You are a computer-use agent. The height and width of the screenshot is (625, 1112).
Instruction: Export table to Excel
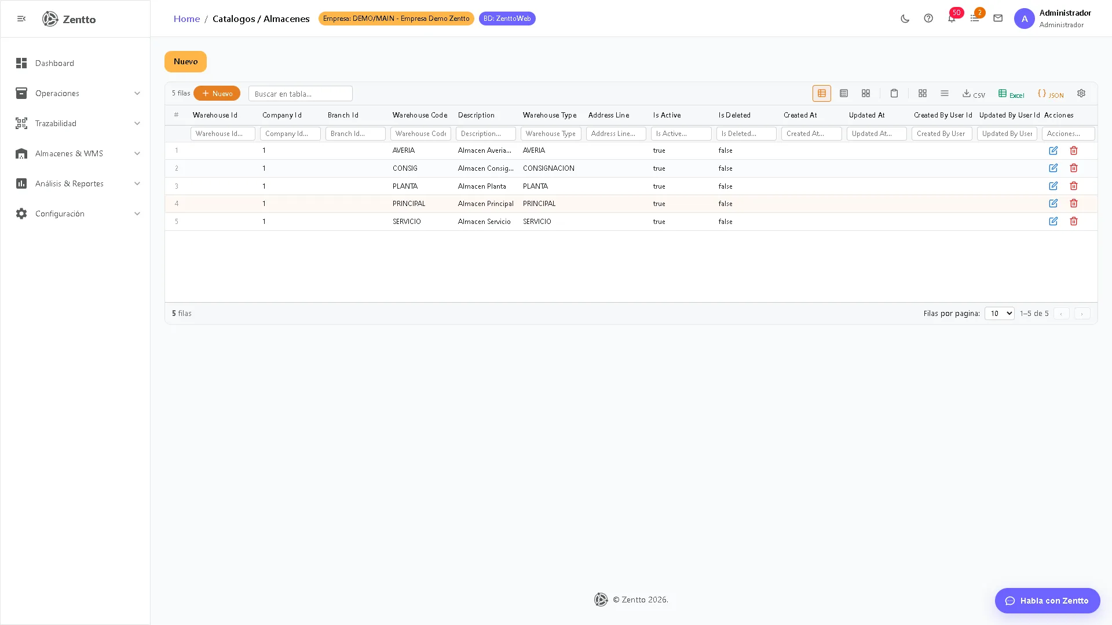1011,94
